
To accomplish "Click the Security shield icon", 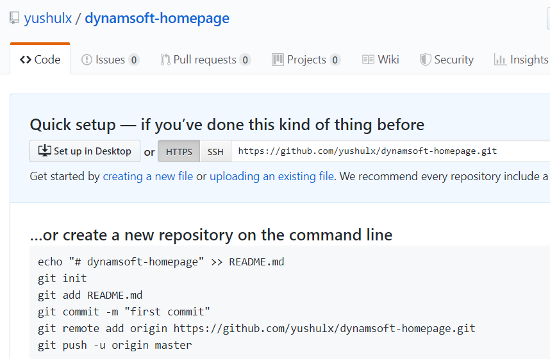I will coord(425,60).
